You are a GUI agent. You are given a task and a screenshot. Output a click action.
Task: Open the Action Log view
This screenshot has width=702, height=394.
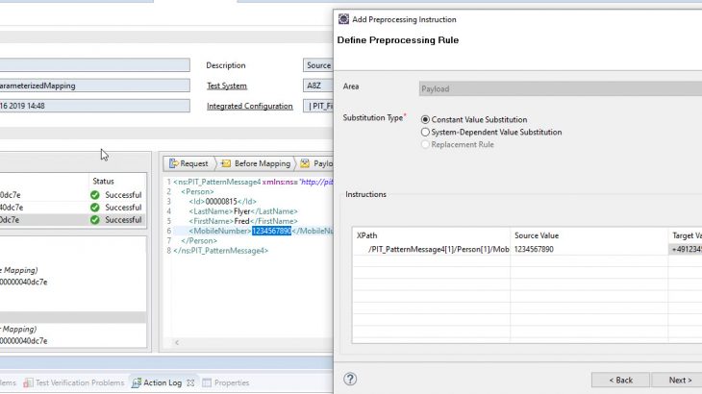[163, 382]
